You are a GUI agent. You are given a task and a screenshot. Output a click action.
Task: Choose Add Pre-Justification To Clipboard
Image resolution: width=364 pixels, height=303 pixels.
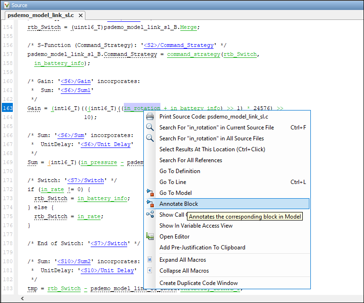point(202,248)
